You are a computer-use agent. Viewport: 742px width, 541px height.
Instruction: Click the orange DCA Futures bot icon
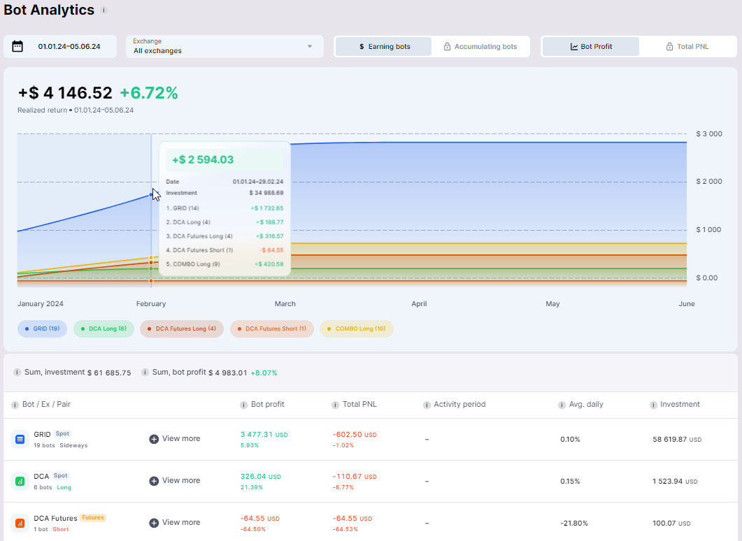20,523
